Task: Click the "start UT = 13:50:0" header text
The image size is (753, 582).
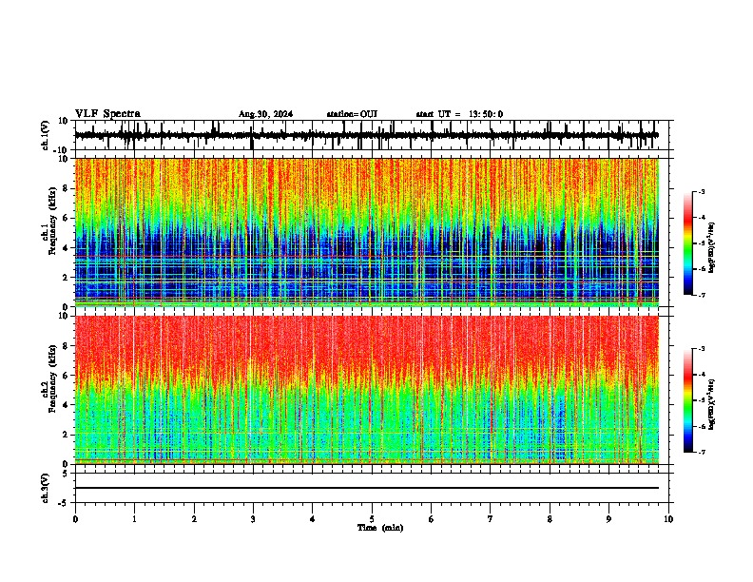Action: point(459,114)
